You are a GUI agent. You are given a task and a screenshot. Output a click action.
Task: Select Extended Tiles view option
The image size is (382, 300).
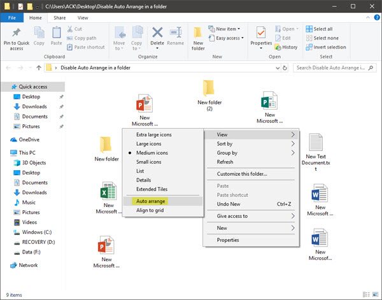(163, 189)
